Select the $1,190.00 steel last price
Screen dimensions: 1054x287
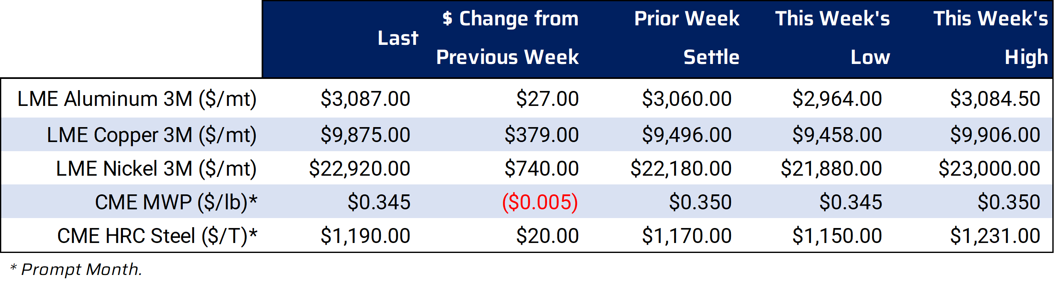click(365, 236)
